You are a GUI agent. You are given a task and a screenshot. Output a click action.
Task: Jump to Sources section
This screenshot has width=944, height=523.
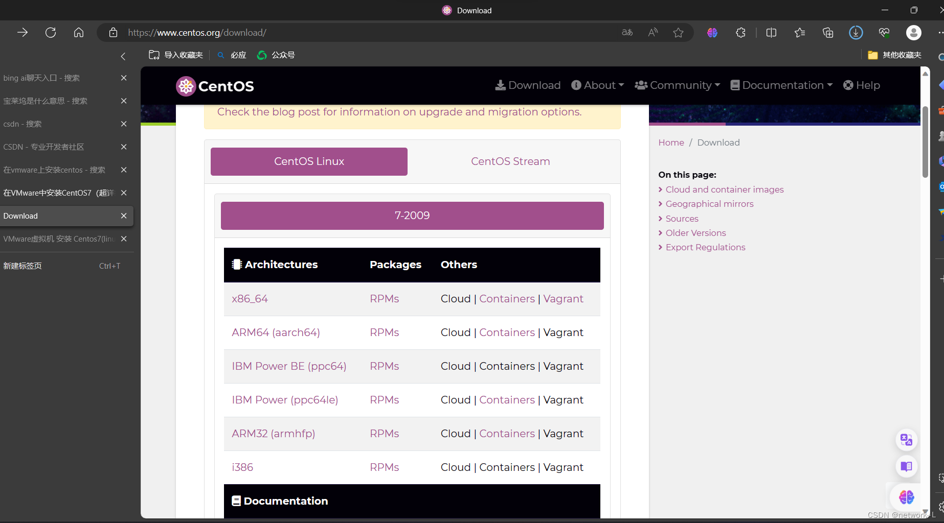point(682,219)
